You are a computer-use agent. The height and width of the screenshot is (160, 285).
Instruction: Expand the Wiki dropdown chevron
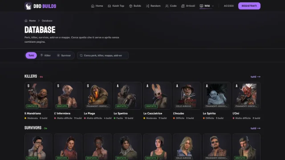[x=213, y=6]
